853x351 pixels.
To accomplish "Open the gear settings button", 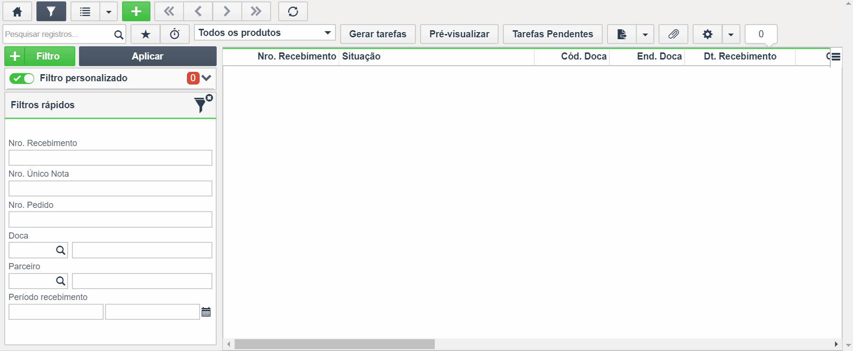I will coord(707,34).
